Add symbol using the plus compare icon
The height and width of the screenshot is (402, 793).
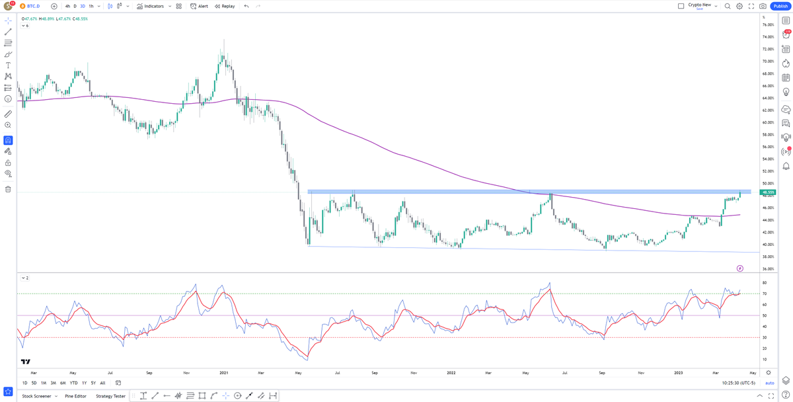point(54,6)
